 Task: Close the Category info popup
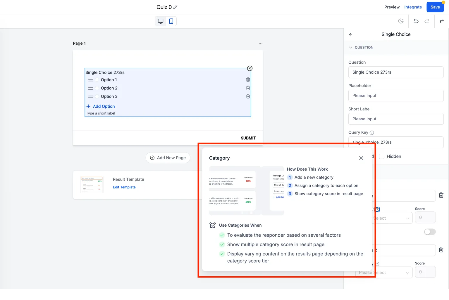(361, 158)
